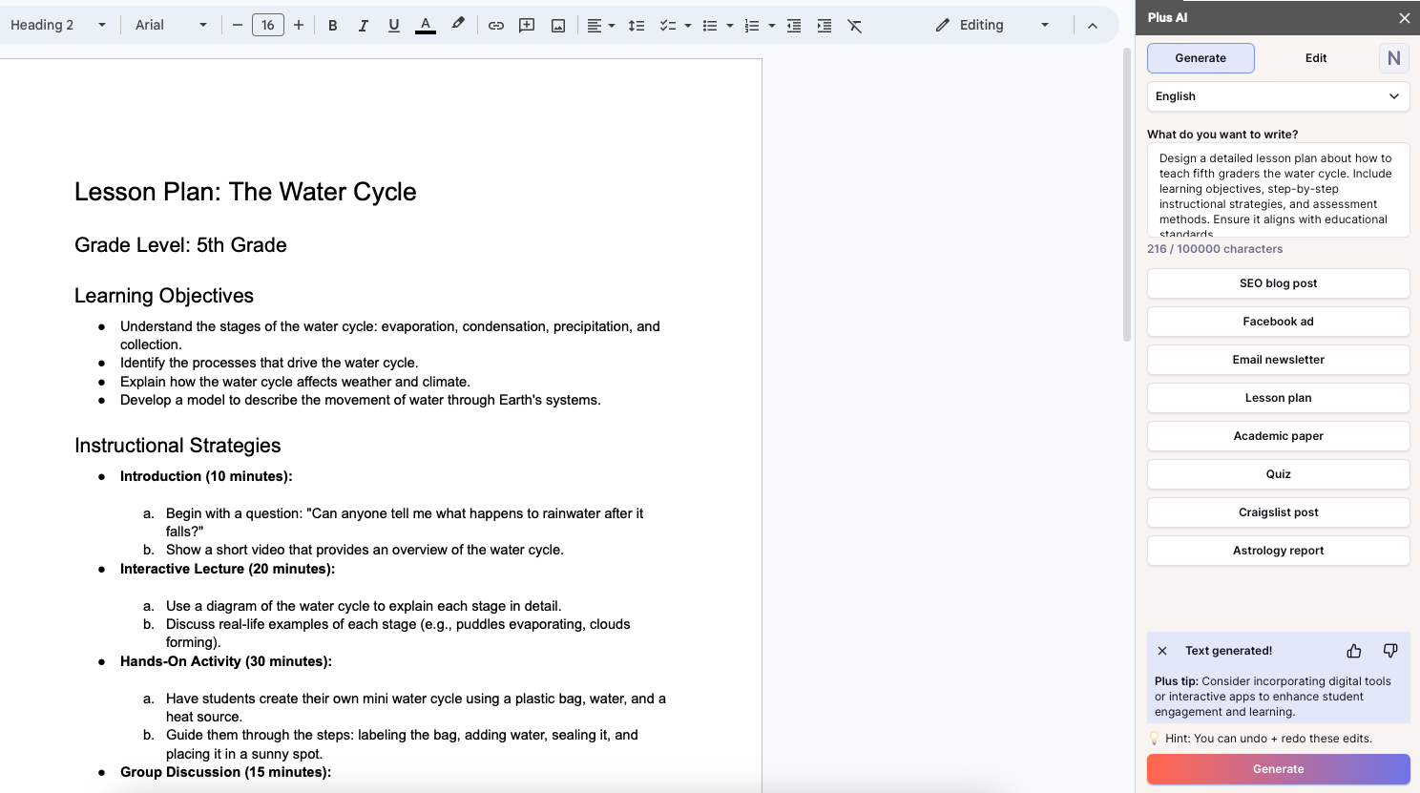Insert an image from the toolbar
The image size is (1420, 793).
(x=558, y=26)
